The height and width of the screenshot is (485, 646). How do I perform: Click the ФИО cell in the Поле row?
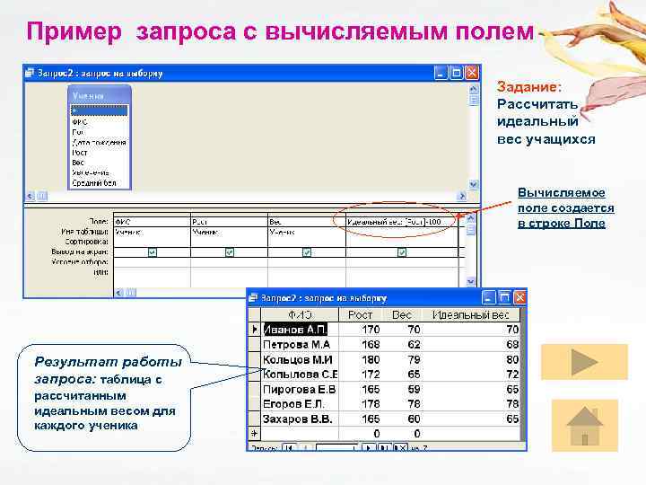pyautogui.click(x=152, y=222)
